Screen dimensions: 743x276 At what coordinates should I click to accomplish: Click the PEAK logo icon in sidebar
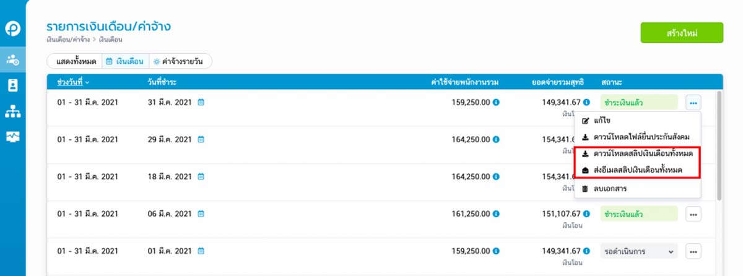[12, 28]
